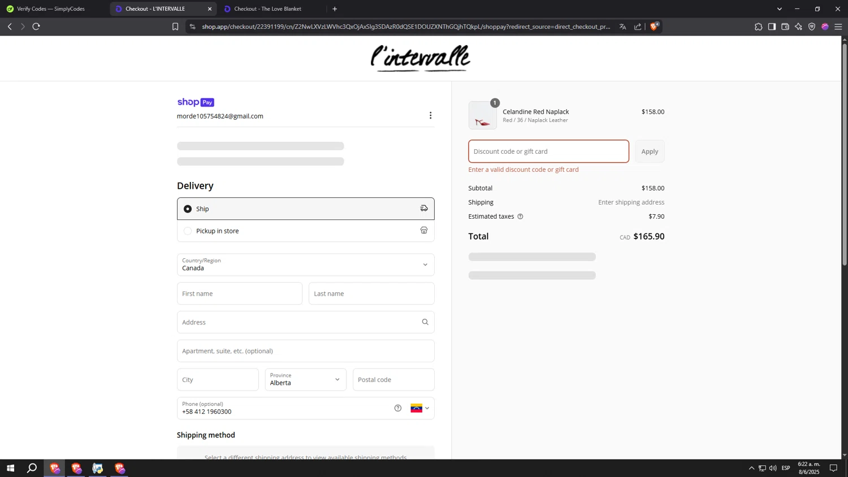The image size is (848, 477).
Task: Open Windows taskbar search
Action: tap(32, 468)
